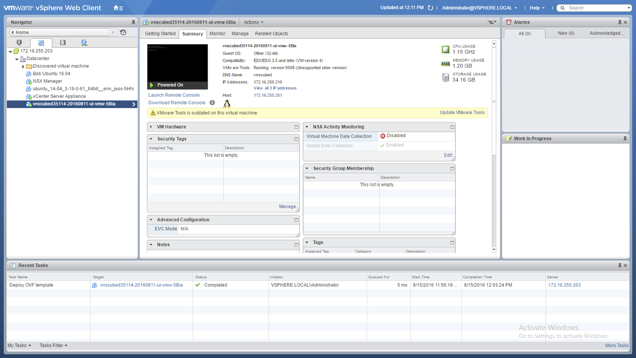Viewport: 636px width, 358px height.
Task: Maximize the Security Group Membership portlet
Action: coord(452,169)
